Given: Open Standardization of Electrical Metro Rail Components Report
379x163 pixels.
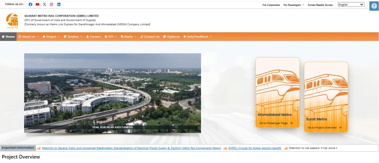Looking at the screenshot, I should click(x=131, y=148).
